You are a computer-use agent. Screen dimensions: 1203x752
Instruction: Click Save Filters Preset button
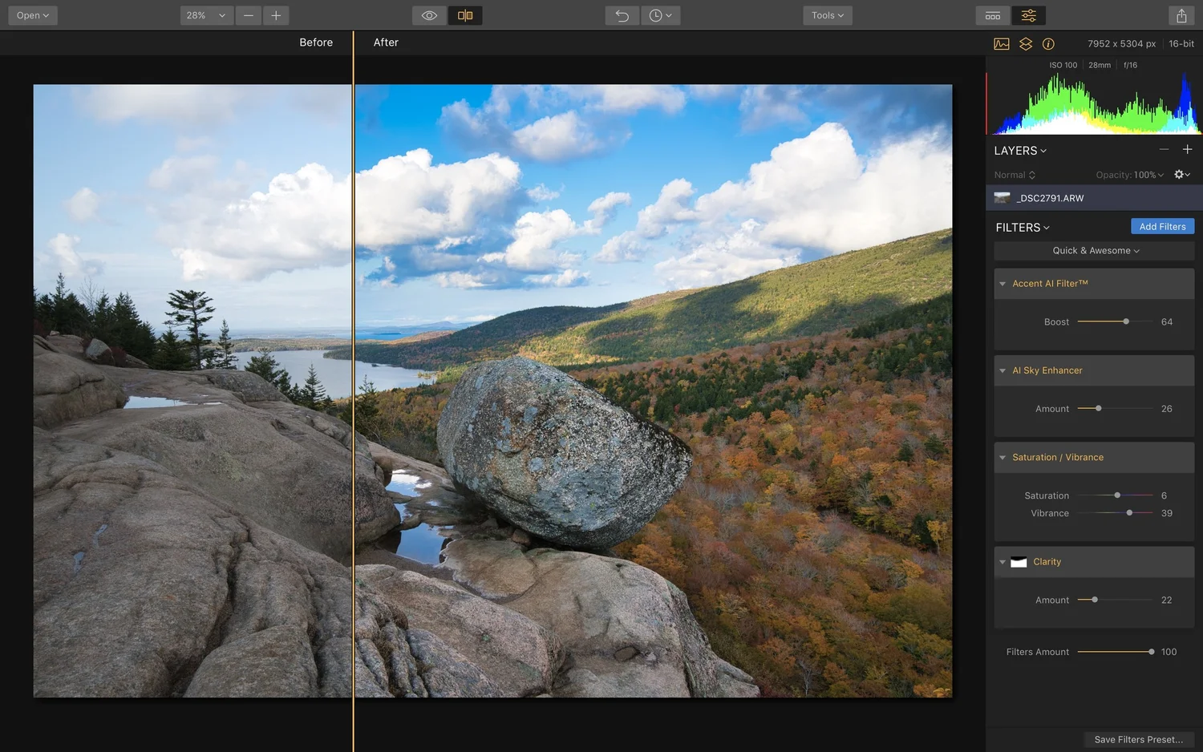click(1138, 739)
